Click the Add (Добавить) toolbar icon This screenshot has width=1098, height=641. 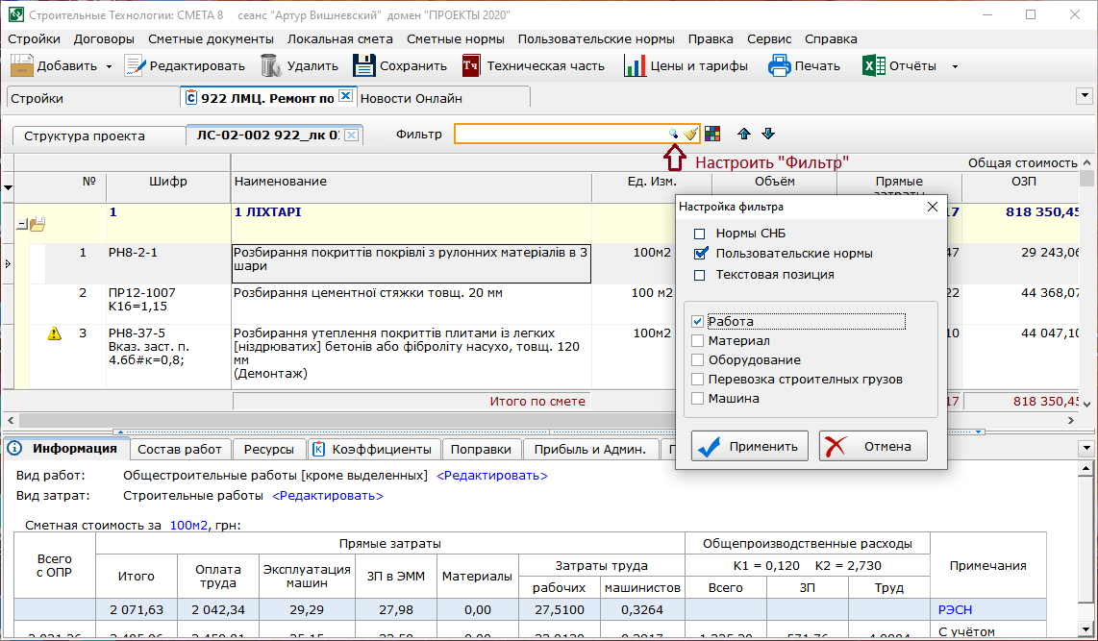click(x=22, y=66)
